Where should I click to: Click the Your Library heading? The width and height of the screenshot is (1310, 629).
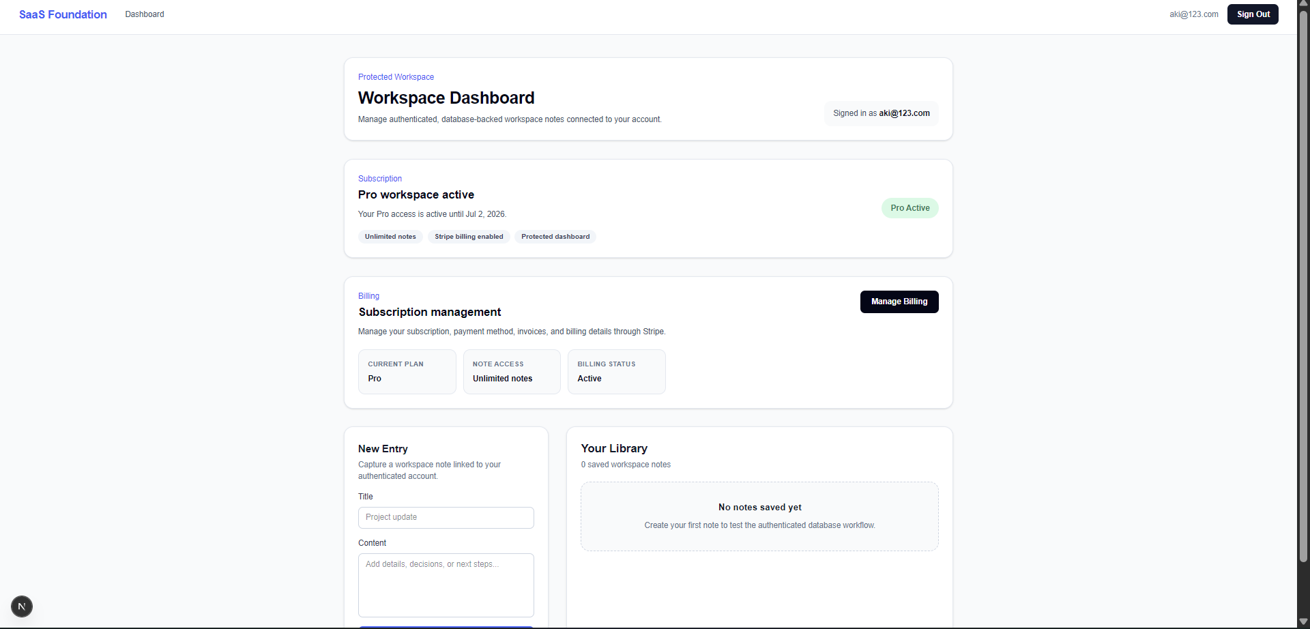614,449
